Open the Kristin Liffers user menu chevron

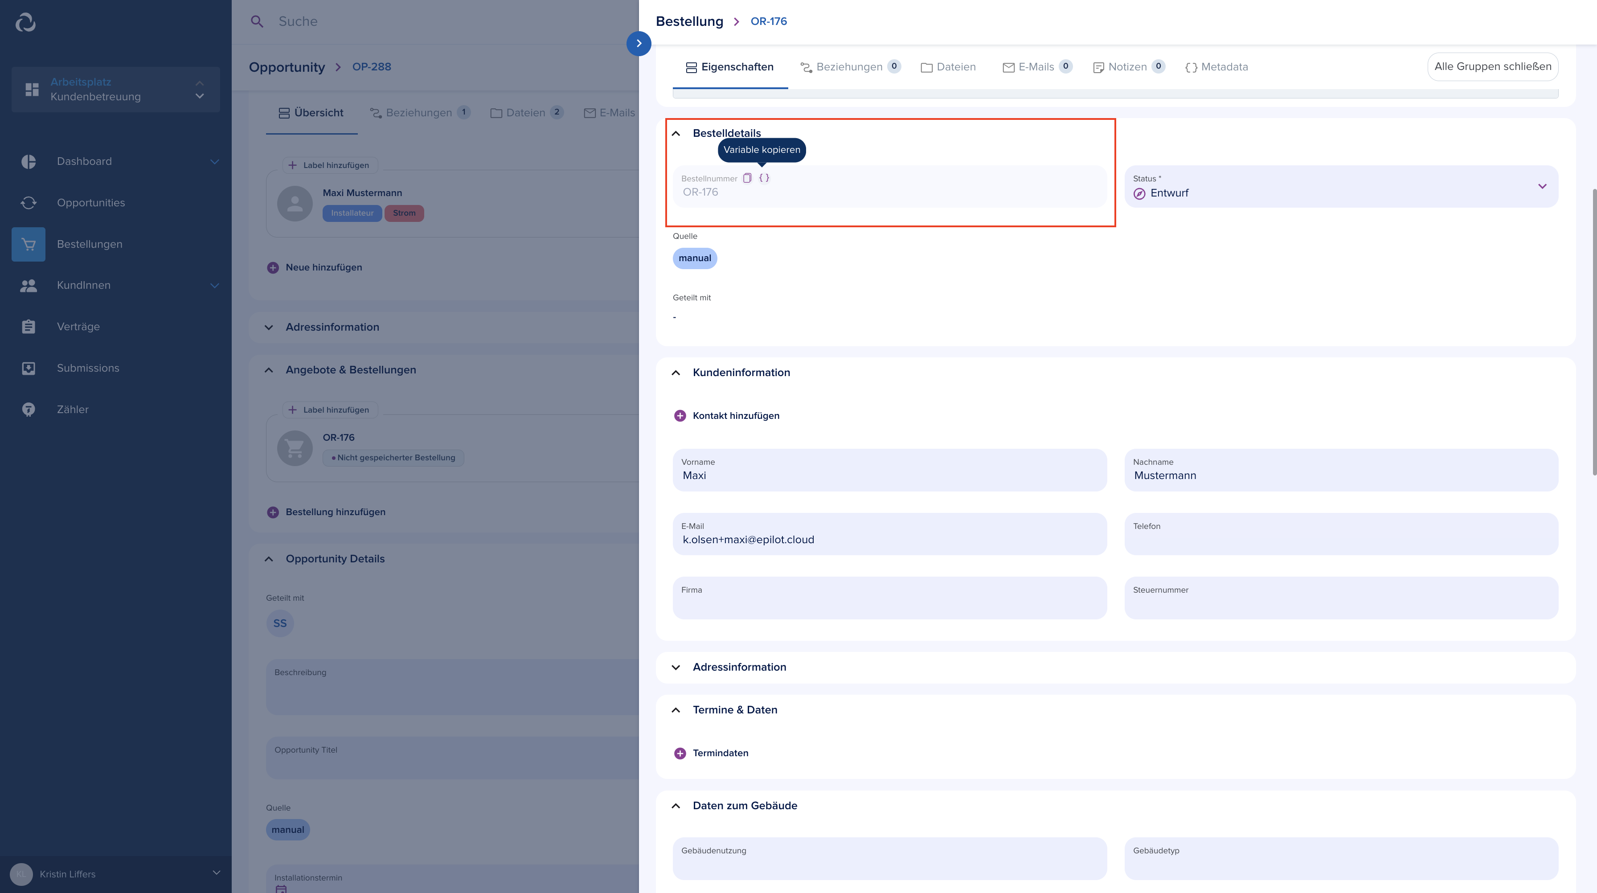click(217, 873)
